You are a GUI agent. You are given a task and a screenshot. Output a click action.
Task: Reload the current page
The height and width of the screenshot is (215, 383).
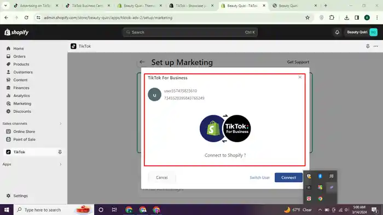[26, 18]
